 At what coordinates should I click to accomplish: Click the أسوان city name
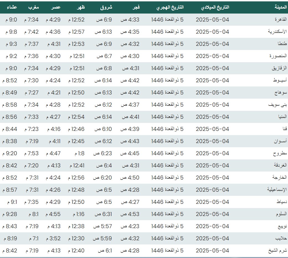[280, 141]
